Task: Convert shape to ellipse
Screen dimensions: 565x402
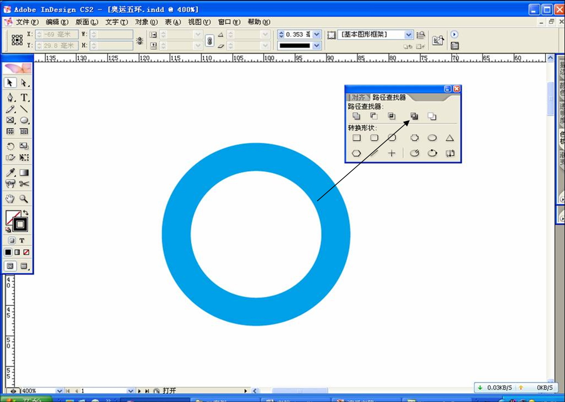Action: tap(432, 138)
